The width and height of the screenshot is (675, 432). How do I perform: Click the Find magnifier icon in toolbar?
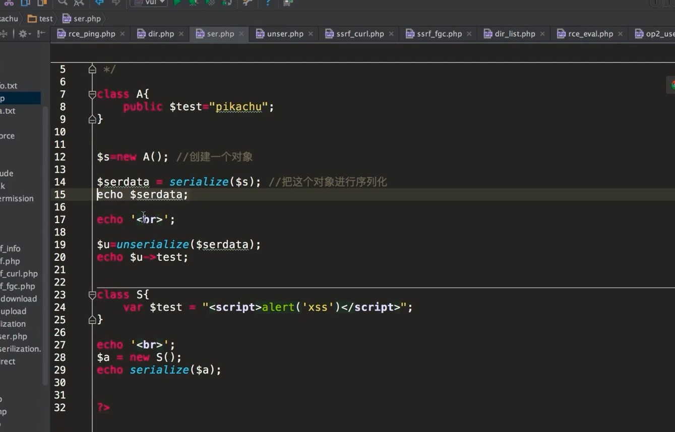coord(63,3)
